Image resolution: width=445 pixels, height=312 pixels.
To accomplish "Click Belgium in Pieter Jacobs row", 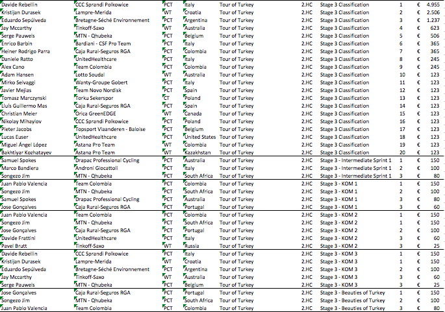I will coord(194,129).
